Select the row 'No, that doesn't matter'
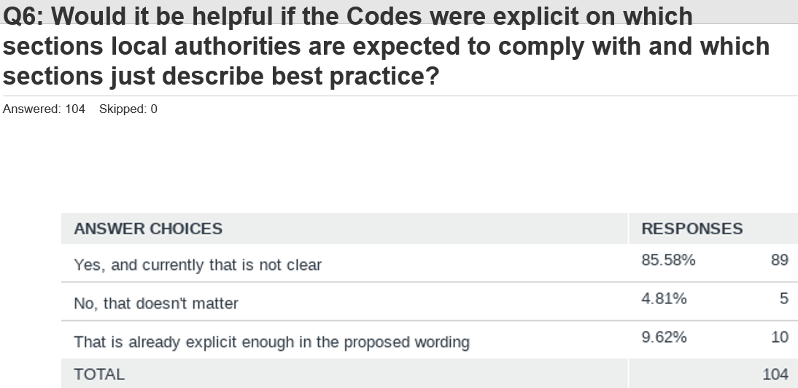798x388 pixels. coord(430,301)
